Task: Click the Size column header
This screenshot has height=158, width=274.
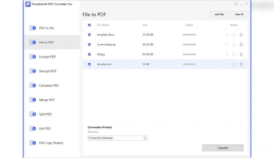Action: tap(145, 25)
